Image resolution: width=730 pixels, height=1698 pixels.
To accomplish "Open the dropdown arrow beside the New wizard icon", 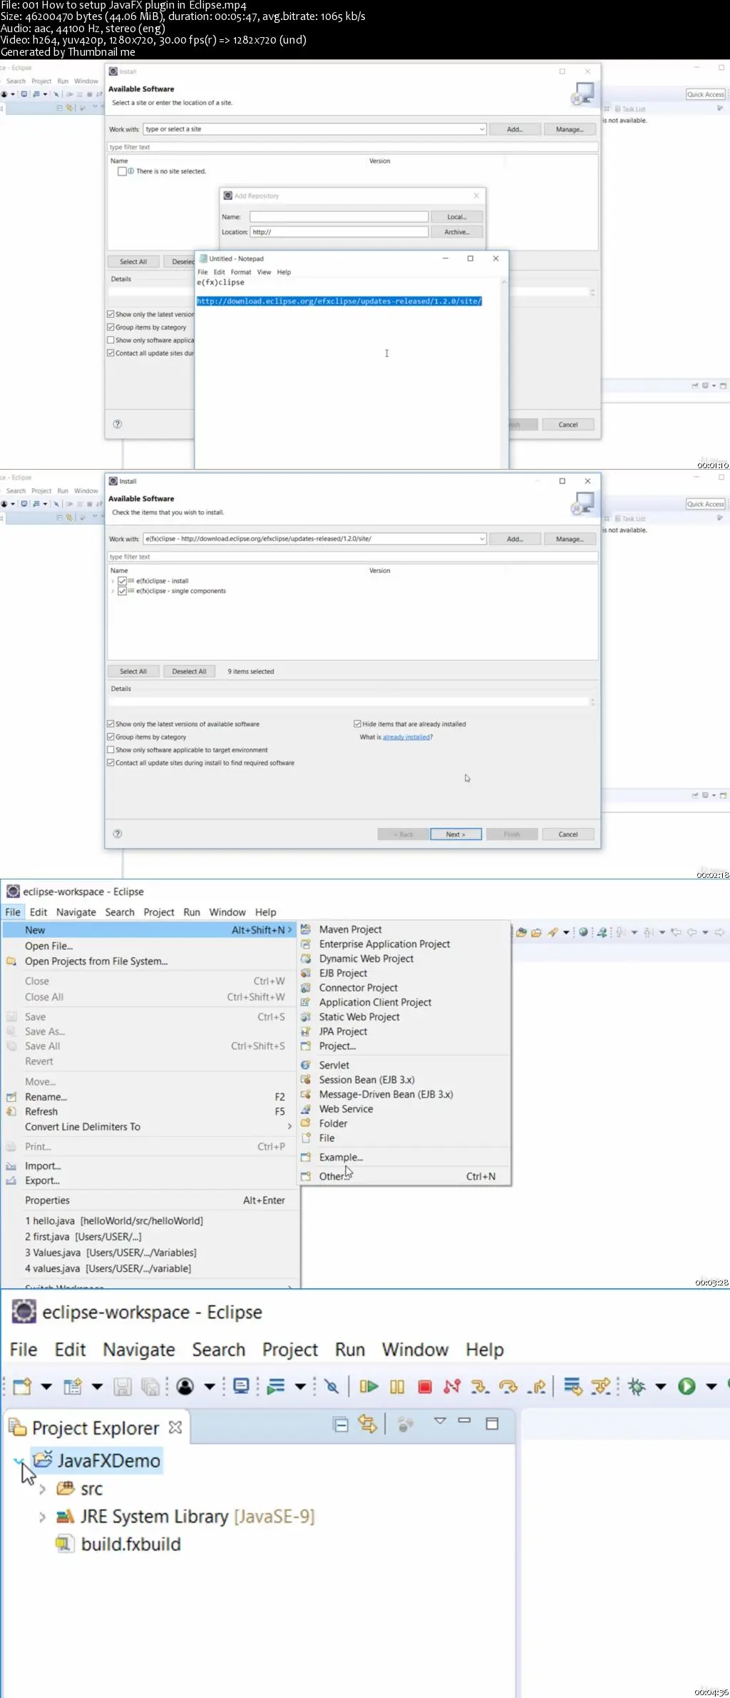I will point(46,1387).
